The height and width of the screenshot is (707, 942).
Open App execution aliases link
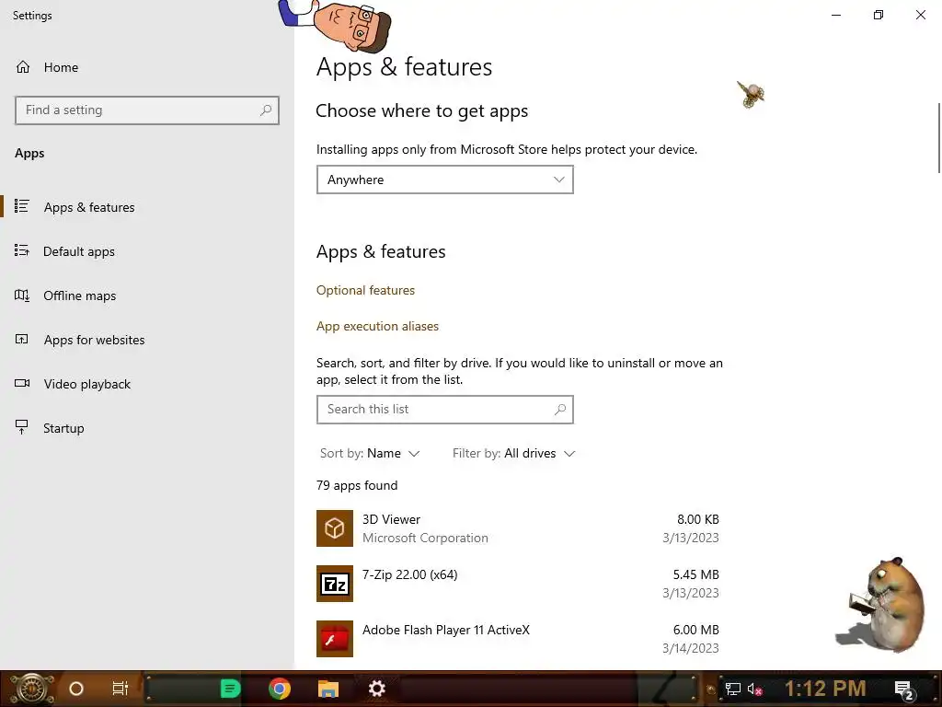(377, 327)
